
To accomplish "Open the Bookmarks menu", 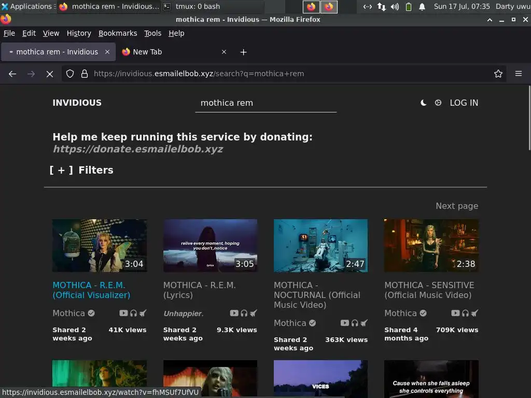I will tap(118, 33).
